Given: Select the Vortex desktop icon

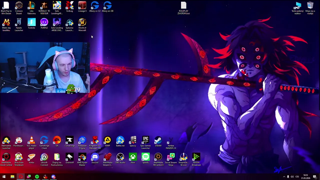Looking at the screenshot, I should [x=31, y=159].
